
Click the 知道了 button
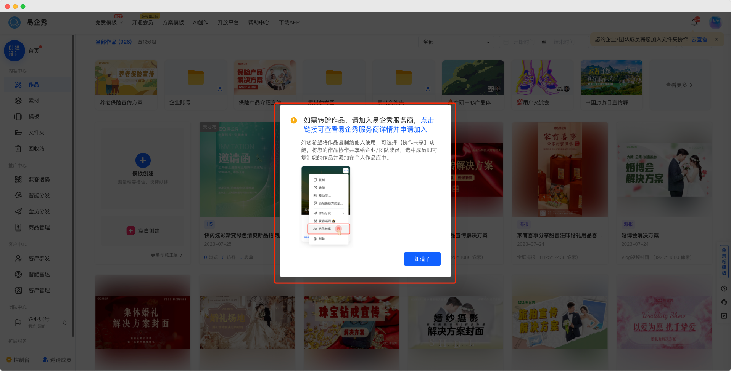pyautogui.click(x=422, y=259)
